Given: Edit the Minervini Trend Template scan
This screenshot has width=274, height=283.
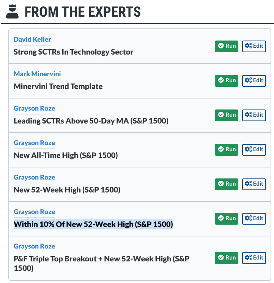Looking at the screenshot, I should tap(254, 81).
